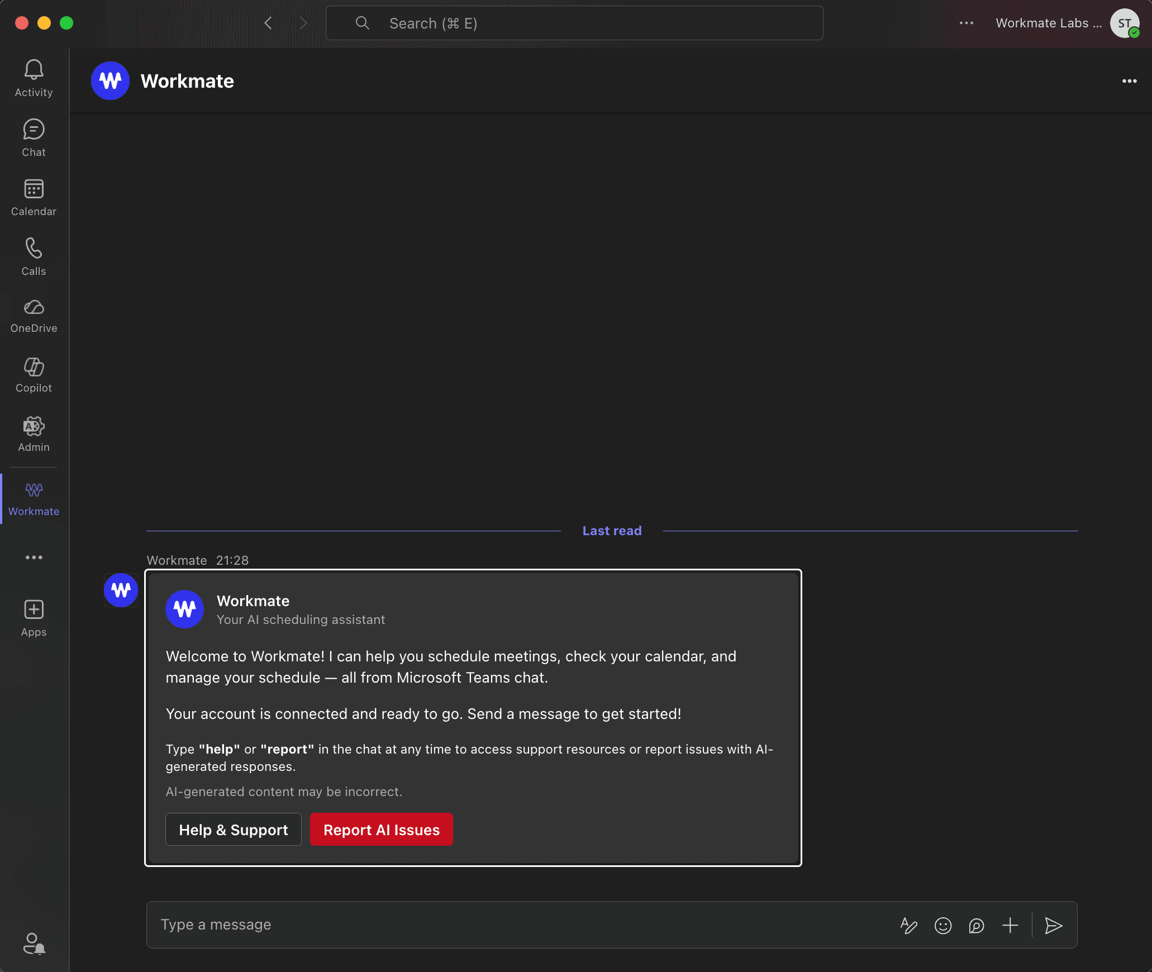Select the Workmate app in sidebar
The image size is (1152, 972).
pos(34,499)
